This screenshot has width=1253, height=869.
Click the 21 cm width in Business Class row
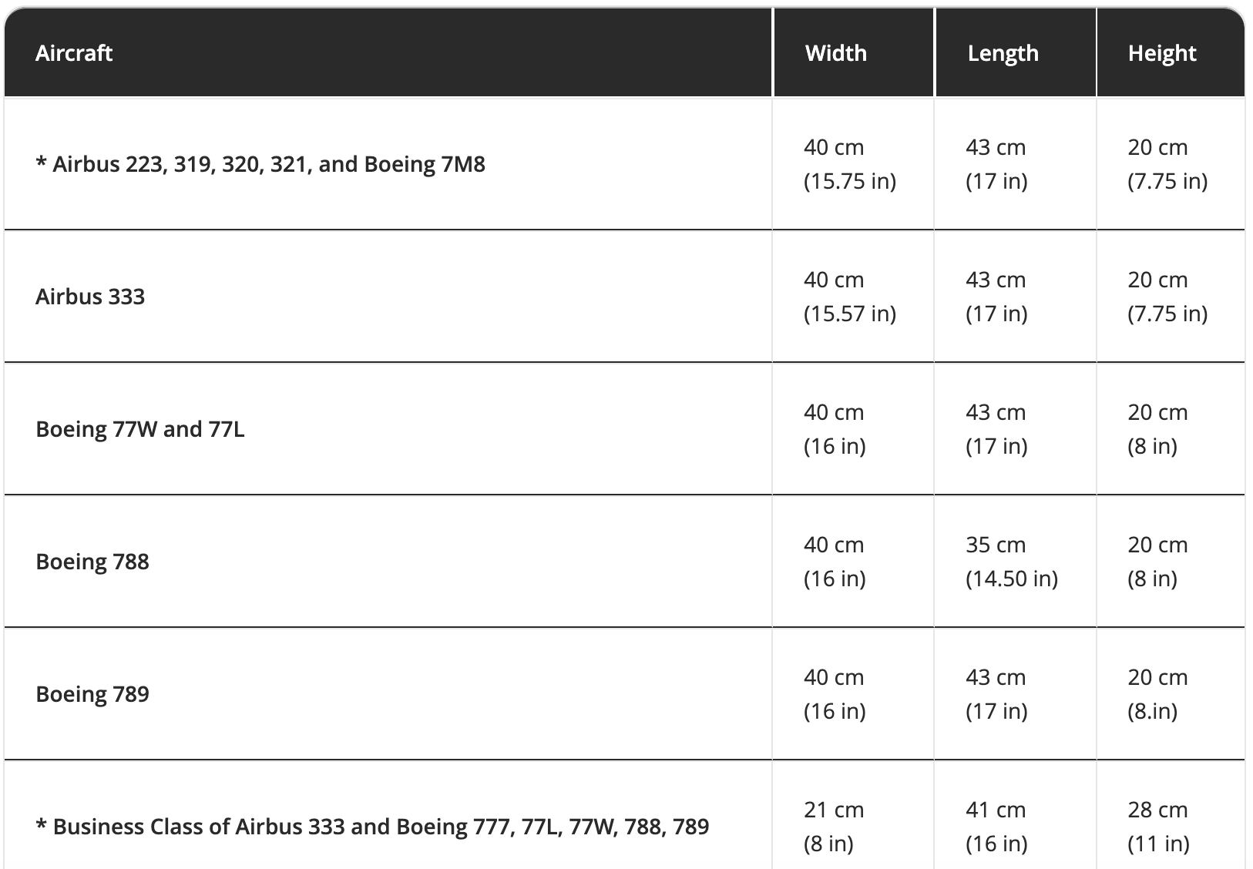click(x=833, y=810)
